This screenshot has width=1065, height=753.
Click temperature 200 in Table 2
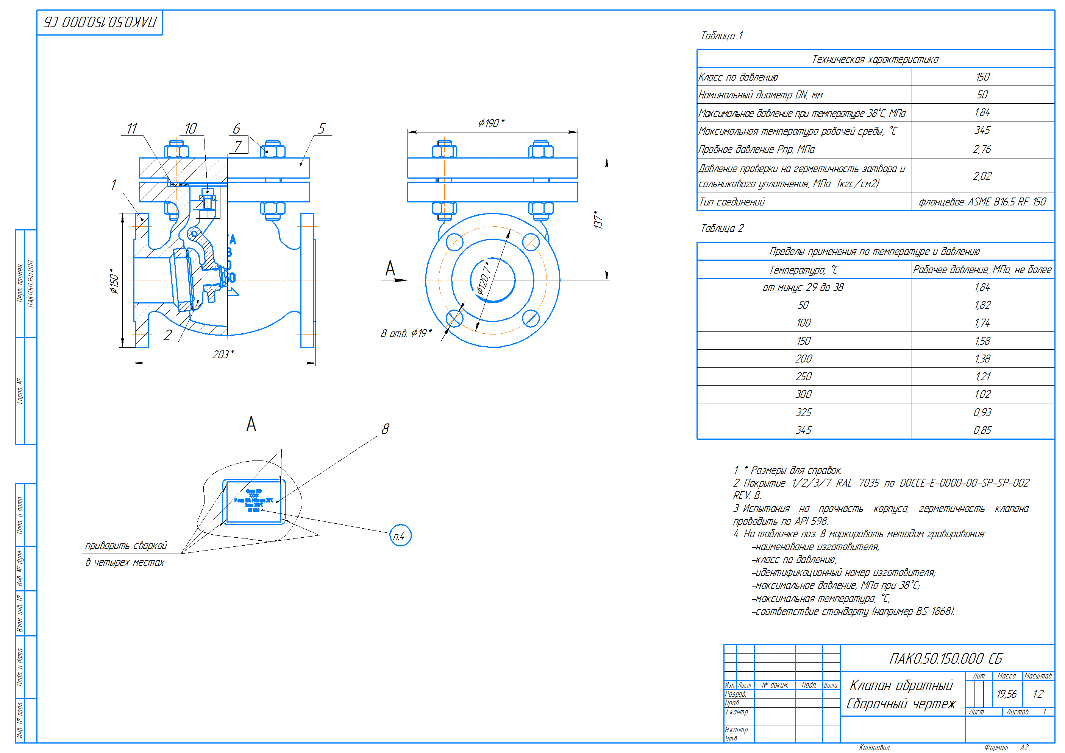pos(804,359)
